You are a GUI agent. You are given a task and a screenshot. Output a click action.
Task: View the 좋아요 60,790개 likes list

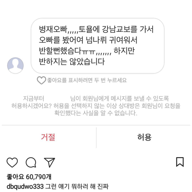pyautogui.click(x=29, y=177)
